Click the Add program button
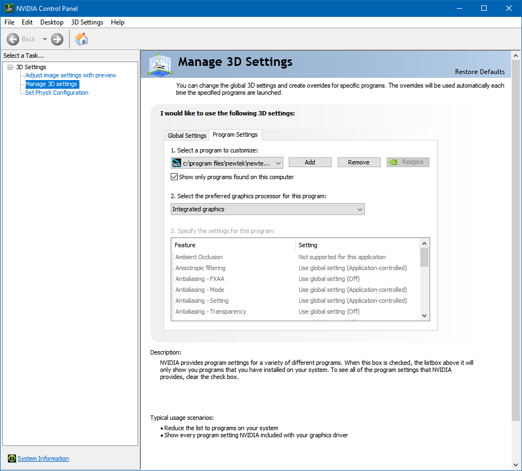The width and height of the screenshot is (522, 471). click(309, 162)
